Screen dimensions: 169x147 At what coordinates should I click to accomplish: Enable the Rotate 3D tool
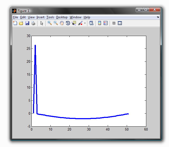click(68, 23)
